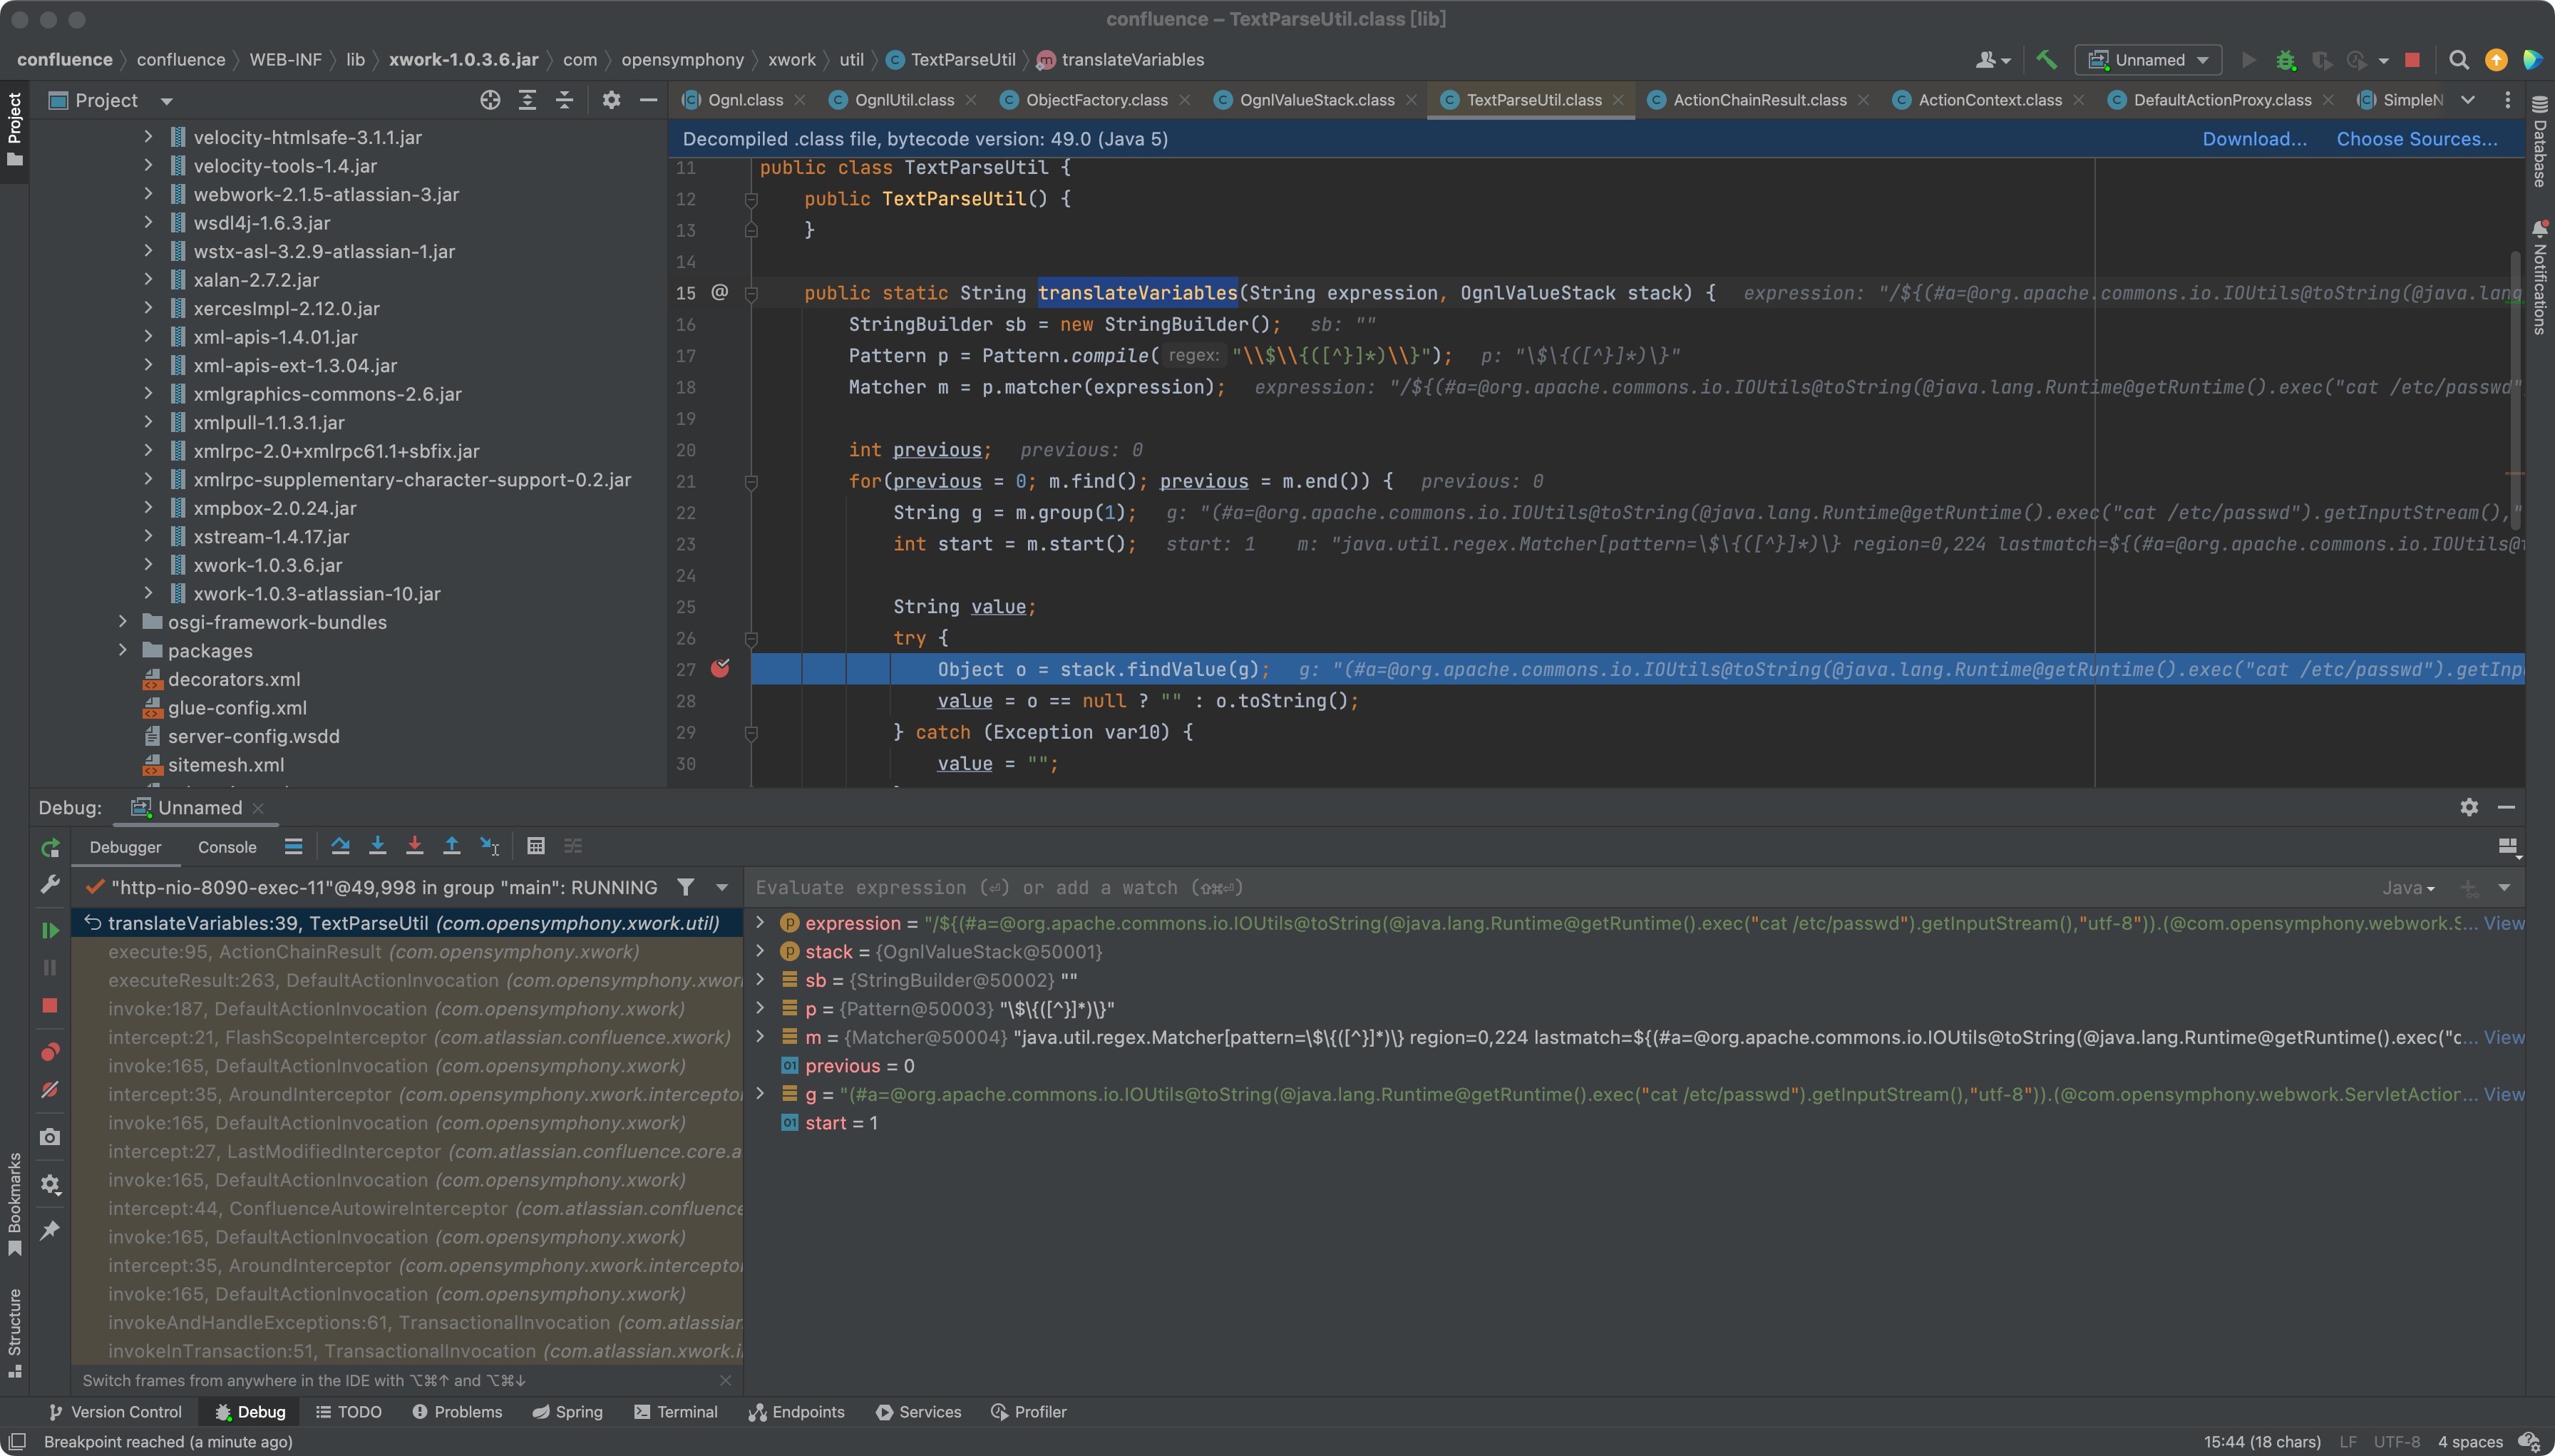The width and height of the screenshot is (2555, 1456).
Task: Click the Step Into debugger icon
Action: tap(377, 846)
